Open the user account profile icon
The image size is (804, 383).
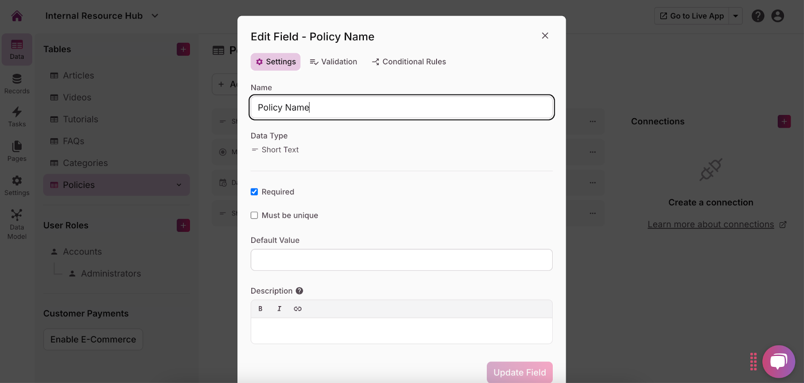pyautogui.click(x=777, y=16)
